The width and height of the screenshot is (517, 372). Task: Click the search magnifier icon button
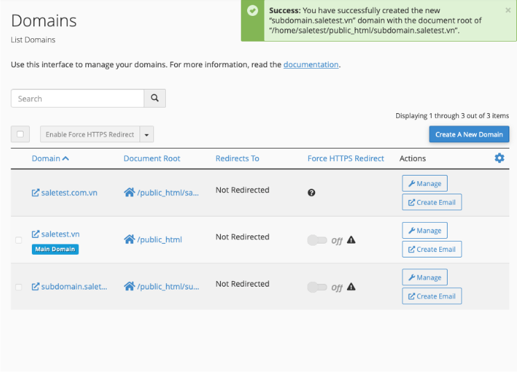(x=155, y=98)
